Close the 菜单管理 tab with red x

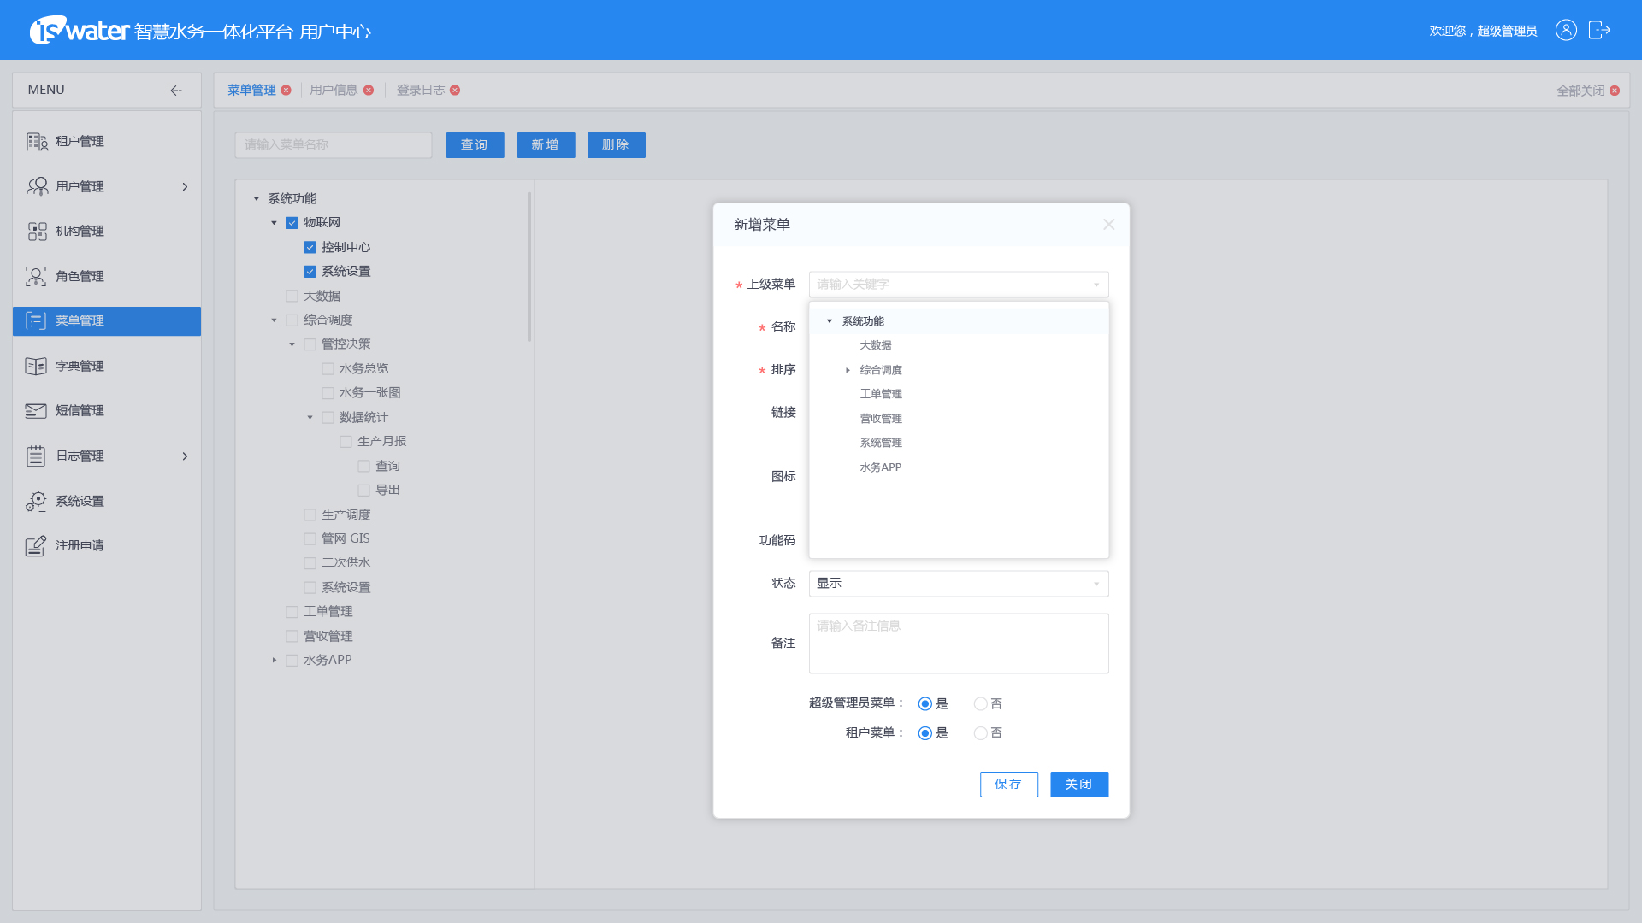pyautogui.click(x=286, y=91)
